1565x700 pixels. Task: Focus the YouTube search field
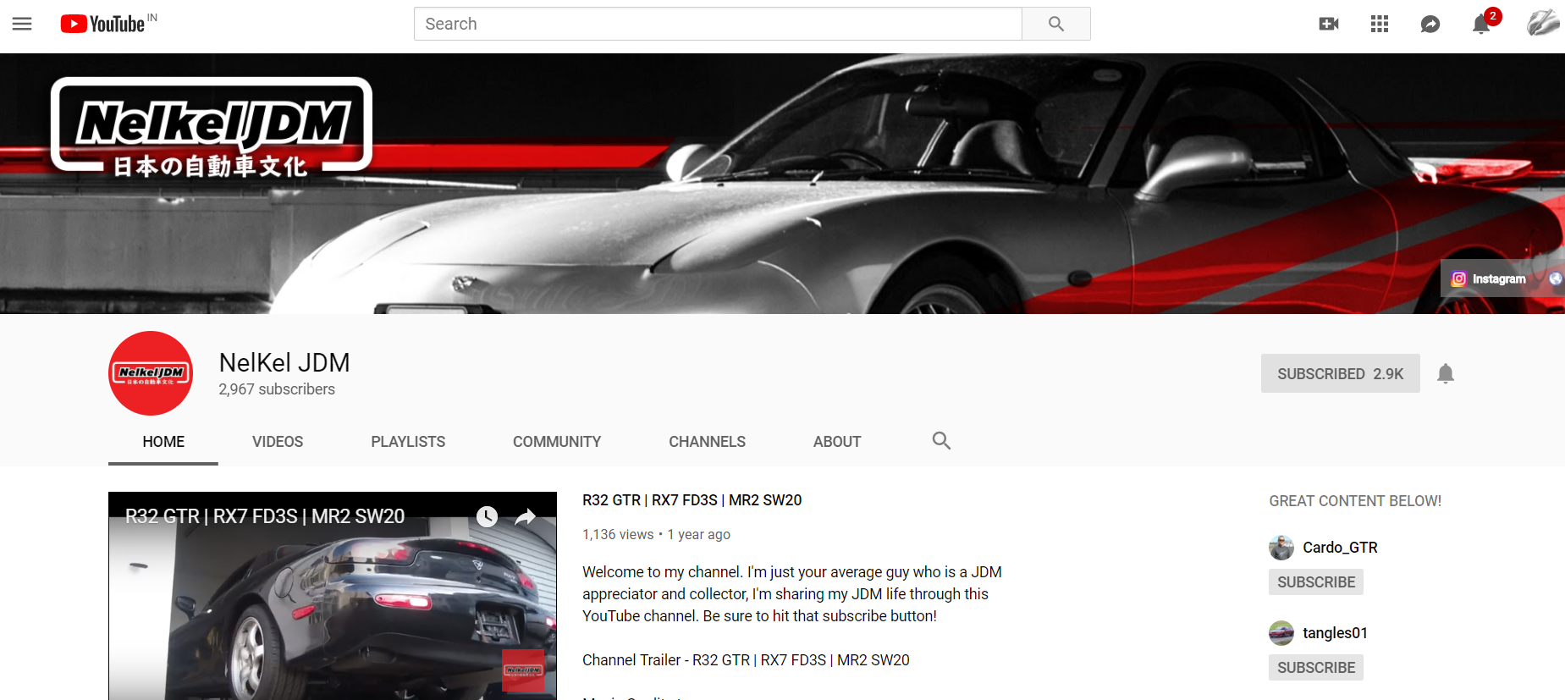point(718,24)
